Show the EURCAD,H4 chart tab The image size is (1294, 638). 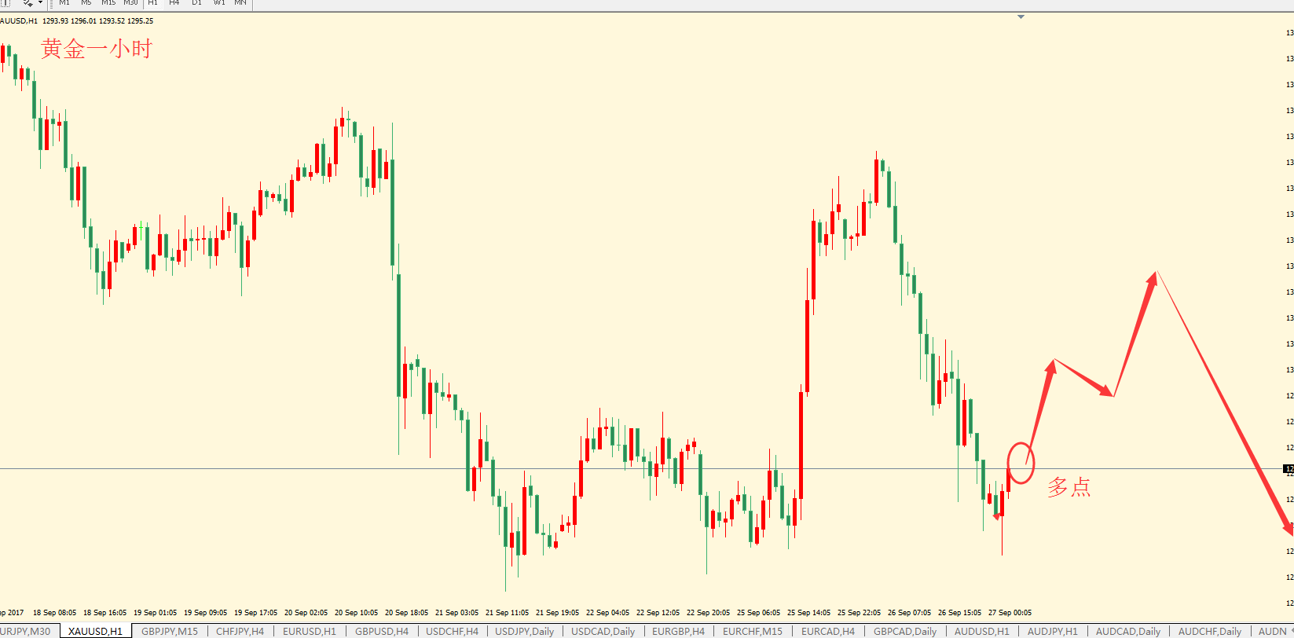click(828, 631)
